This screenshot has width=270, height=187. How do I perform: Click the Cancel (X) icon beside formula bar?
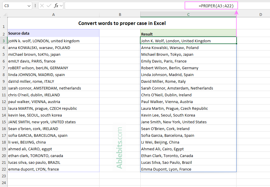coord(42,6)
